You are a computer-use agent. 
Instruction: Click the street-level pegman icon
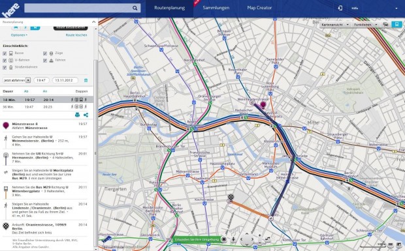tap(233, 240)
